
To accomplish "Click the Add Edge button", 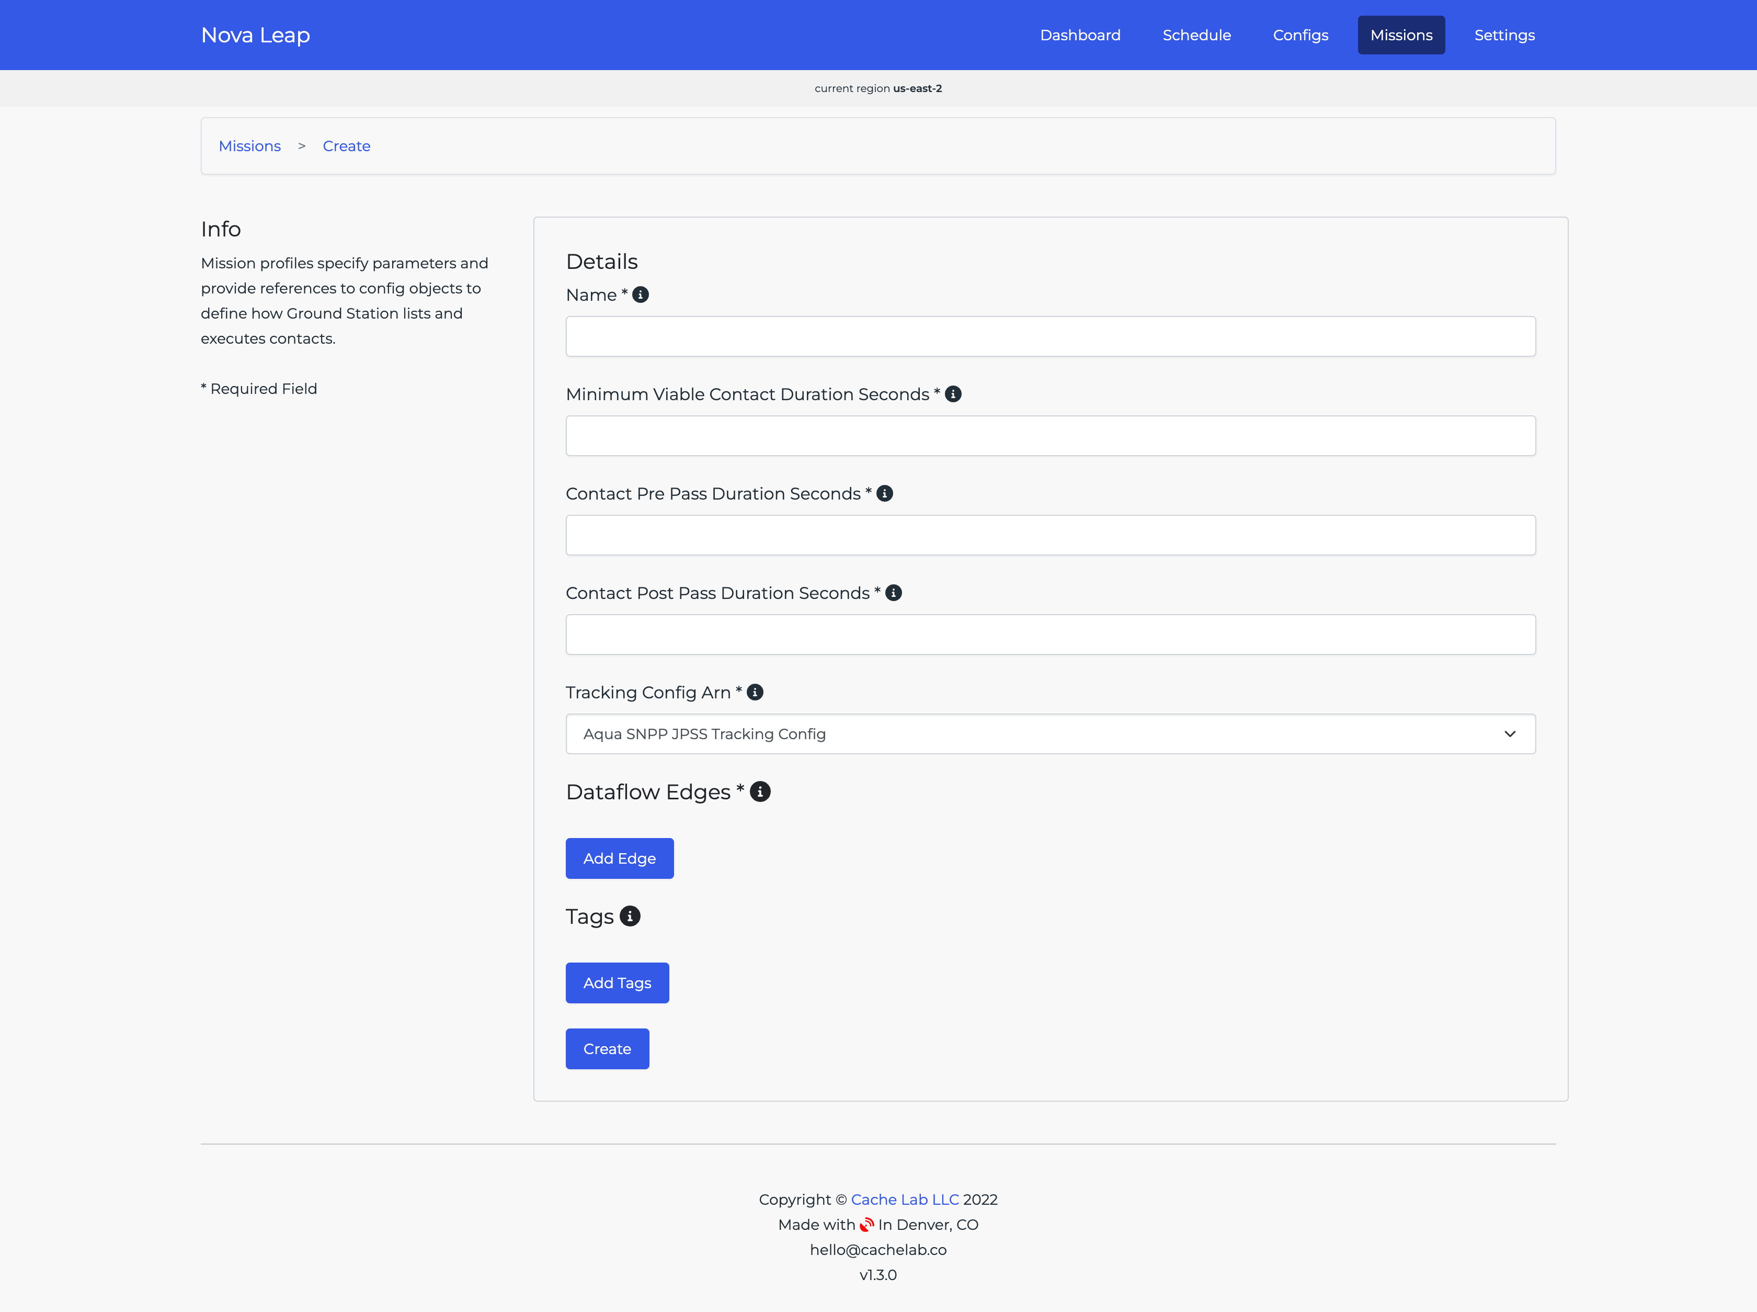I will [619, 858].
